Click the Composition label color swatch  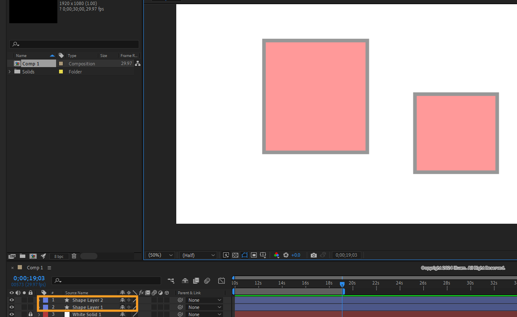point(61,64)
